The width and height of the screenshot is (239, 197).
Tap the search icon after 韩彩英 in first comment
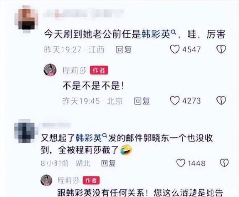tap(174, 32)
